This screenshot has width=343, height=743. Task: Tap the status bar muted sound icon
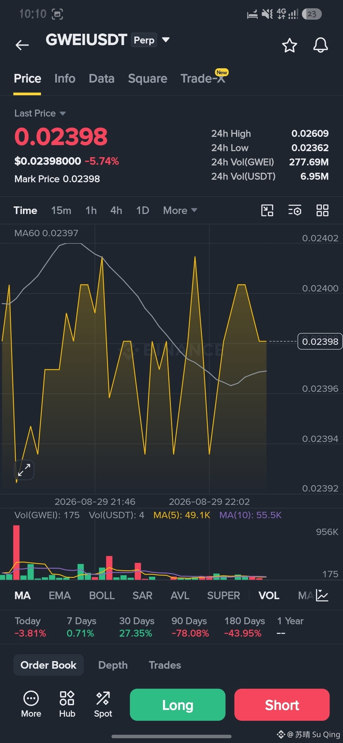click(x=267, y=14)
